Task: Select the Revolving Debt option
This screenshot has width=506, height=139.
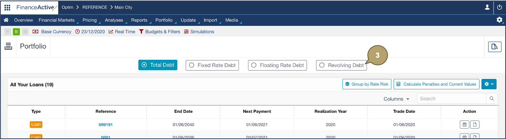Action: pos(341,65)
